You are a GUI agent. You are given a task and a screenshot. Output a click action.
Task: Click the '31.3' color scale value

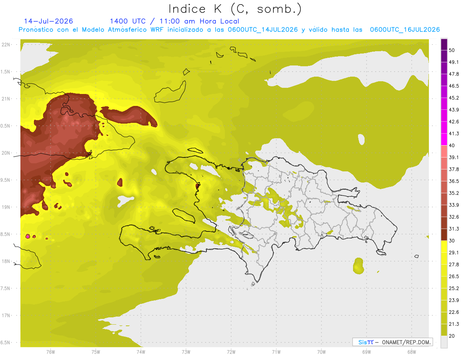[454, 229]
